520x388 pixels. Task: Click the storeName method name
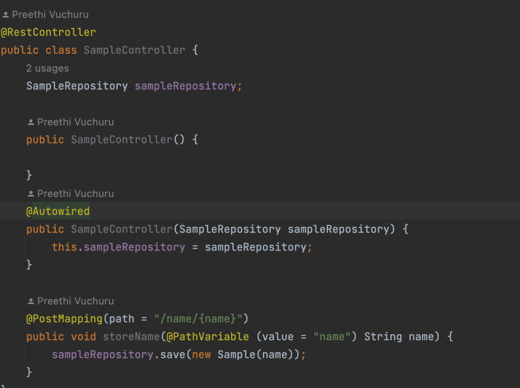pyautogui.click(x=131, y=337)
